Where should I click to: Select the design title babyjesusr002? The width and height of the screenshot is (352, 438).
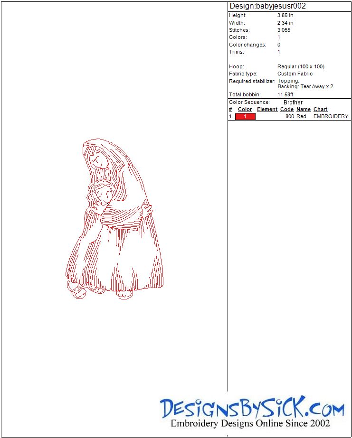[x=267, y=6]
